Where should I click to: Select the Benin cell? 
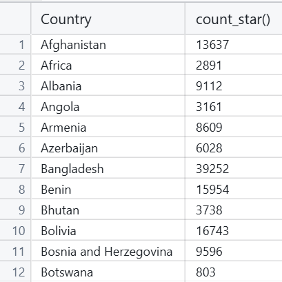pos(108,190)
